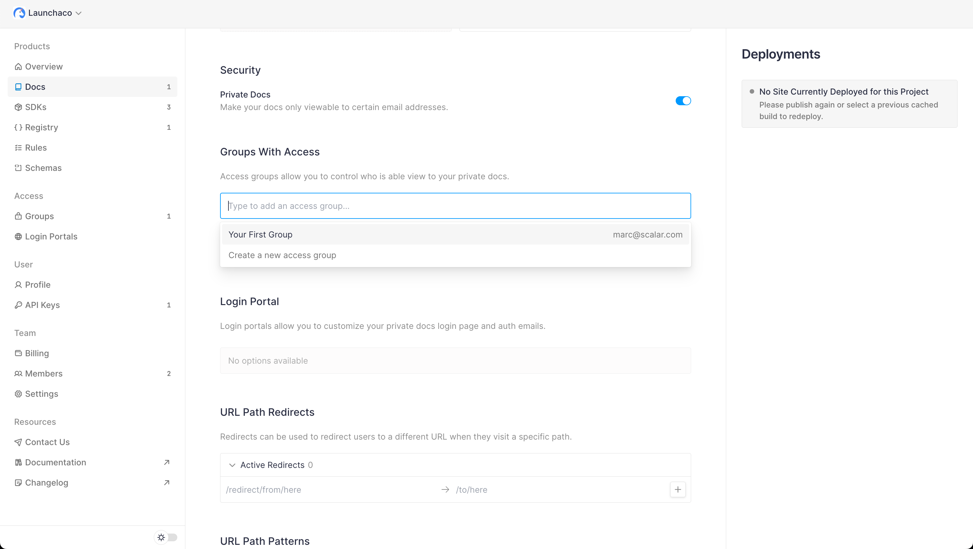Viewport: 973px width, 549px height.
Task: Open team Settings page
Action: (92, 394)
